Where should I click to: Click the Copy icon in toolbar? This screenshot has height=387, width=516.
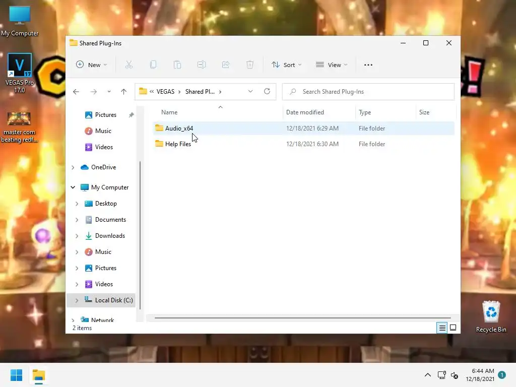coord(153,65)
